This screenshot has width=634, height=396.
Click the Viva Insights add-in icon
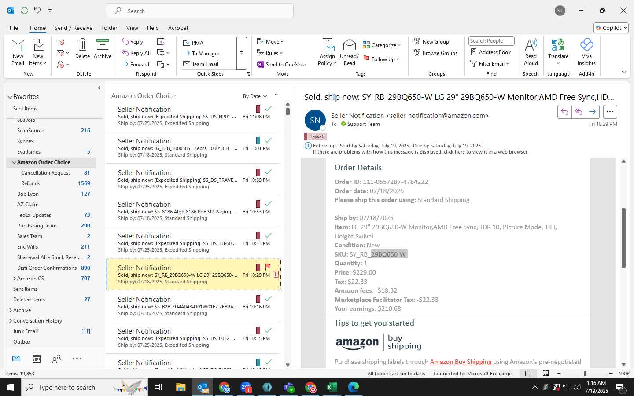tap(586, 45)
